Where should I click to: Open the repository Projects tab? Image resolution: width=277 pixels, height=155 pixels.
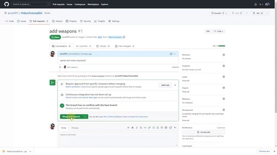click(x=71, y=21)
